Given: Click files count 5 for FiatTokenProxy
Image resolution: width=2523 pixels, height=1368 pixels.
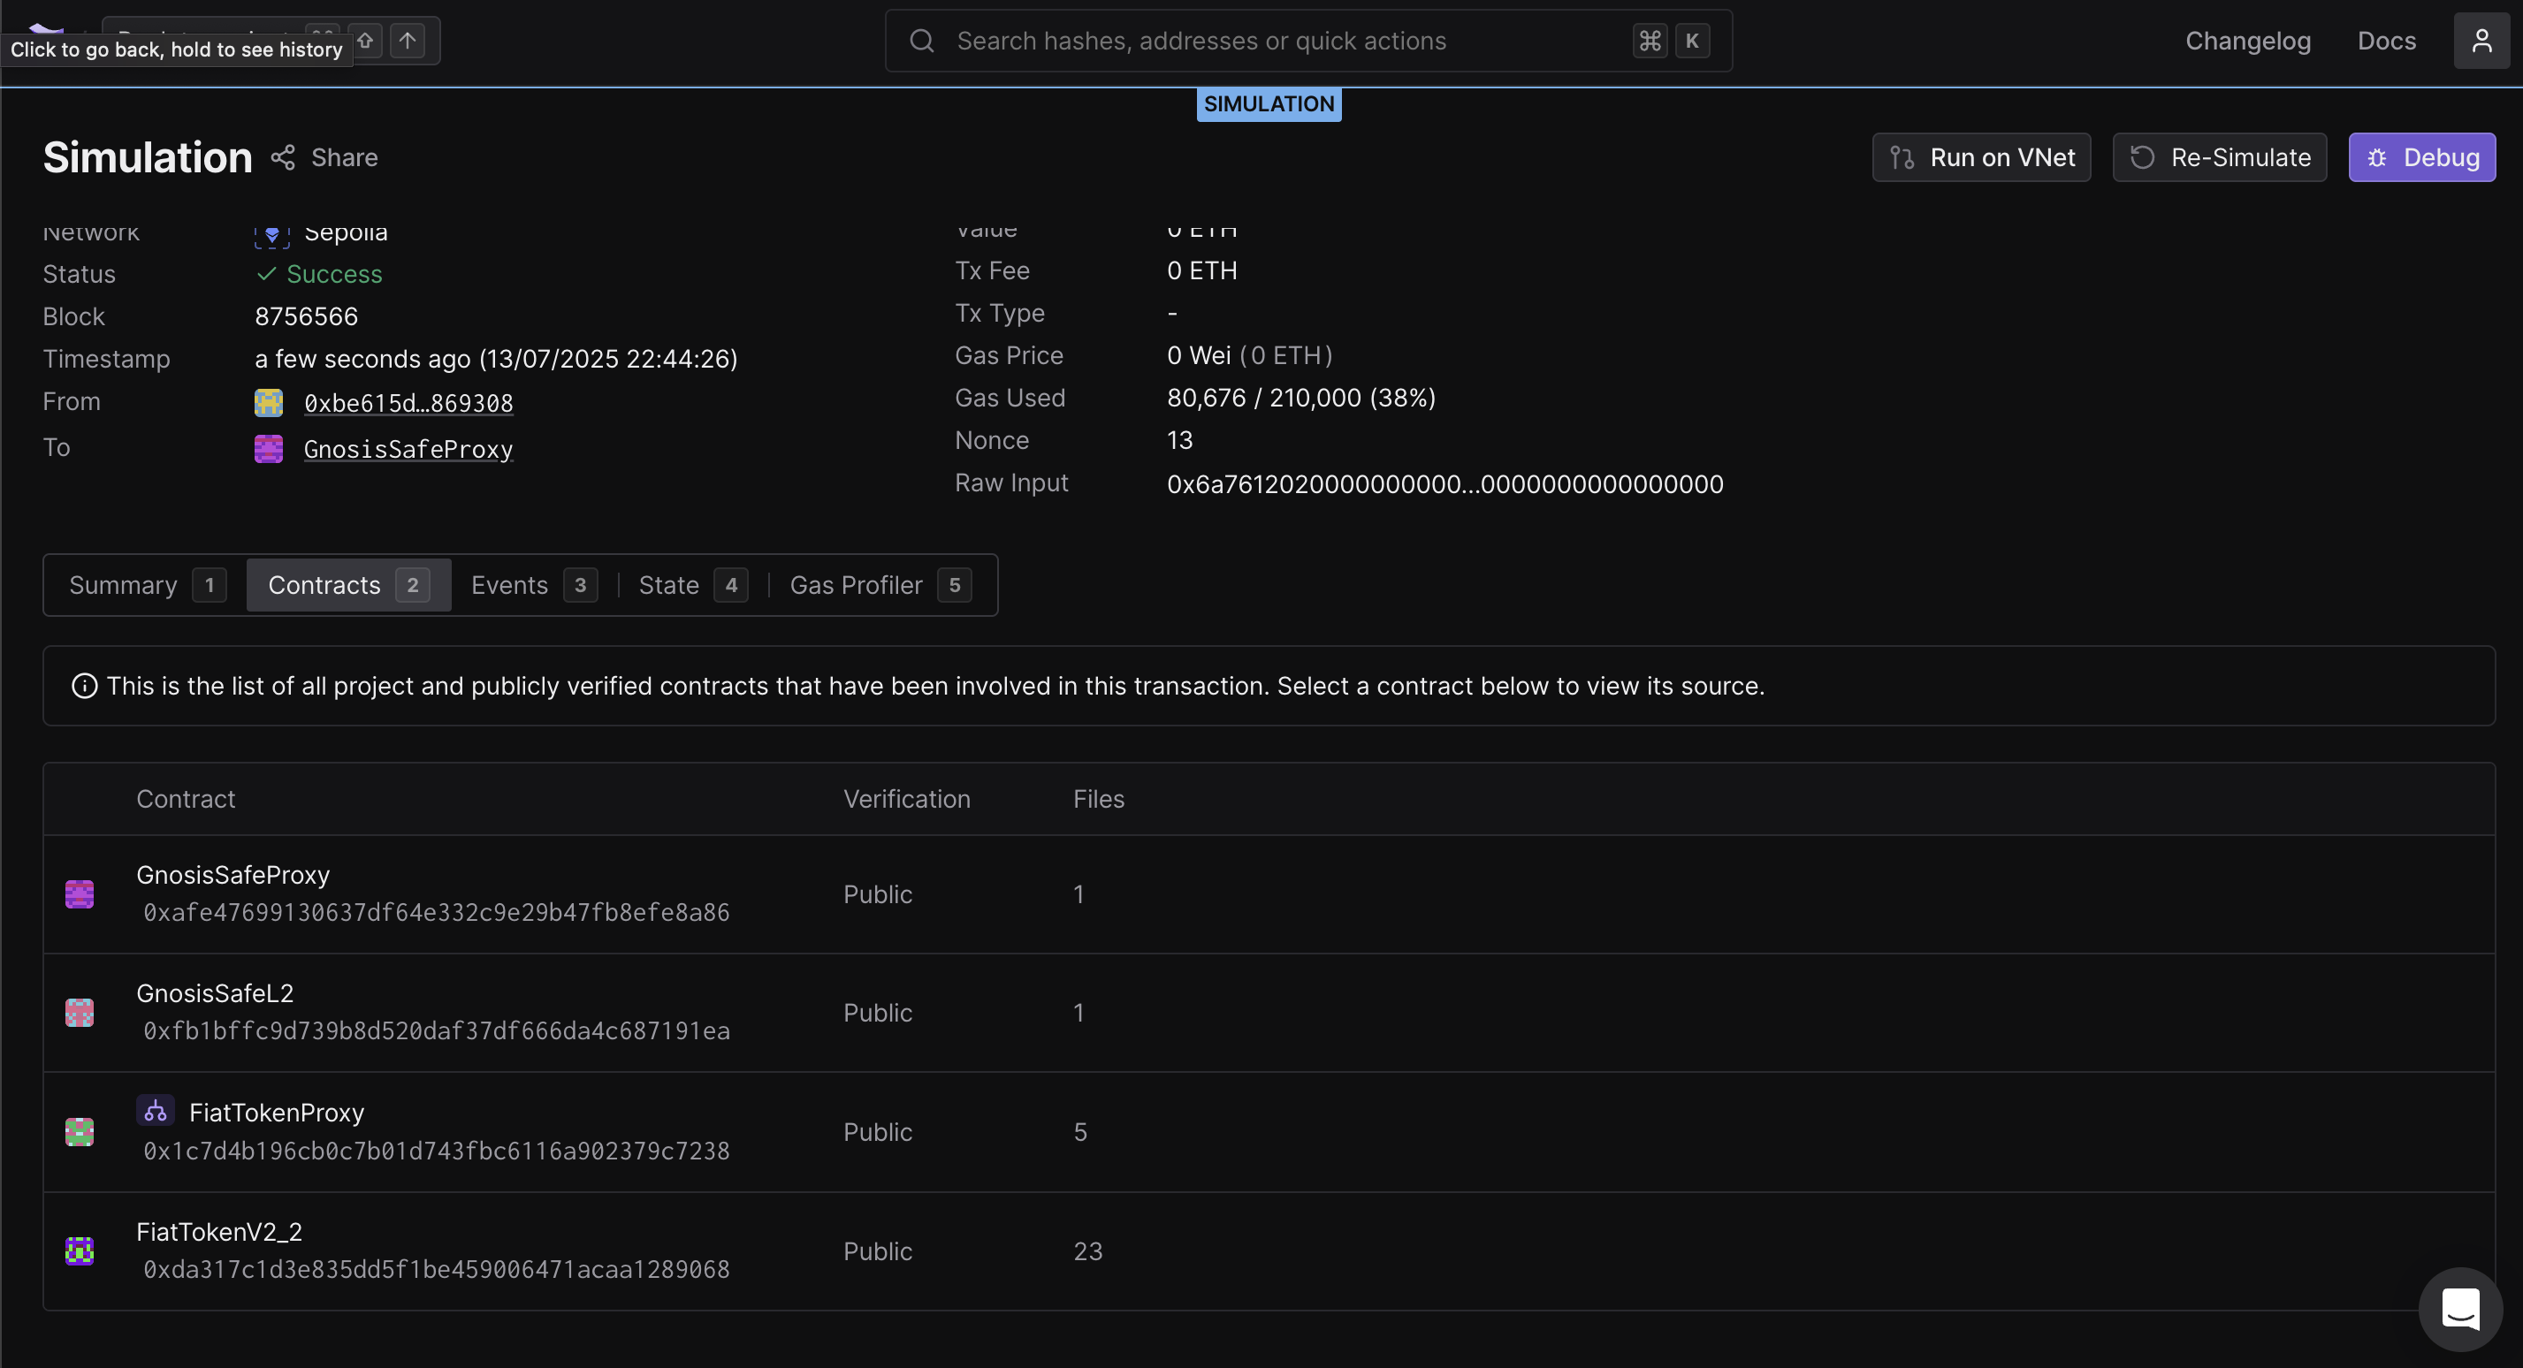Looking at the screenshot, I should (x=1080, y=1132).
